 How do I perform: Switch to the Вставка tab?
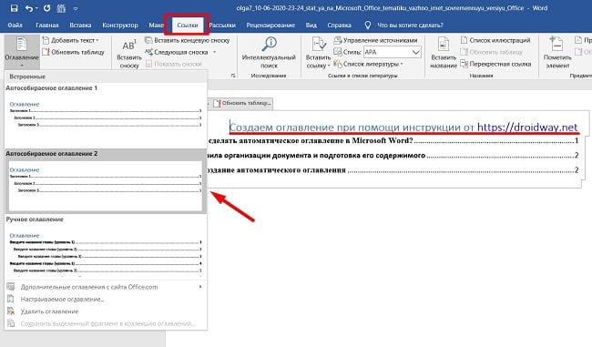(x=80, y=26)
